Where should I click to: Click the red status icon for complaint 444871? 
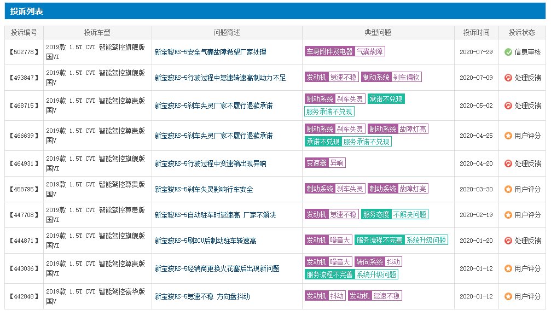click(x=508, y=241)
